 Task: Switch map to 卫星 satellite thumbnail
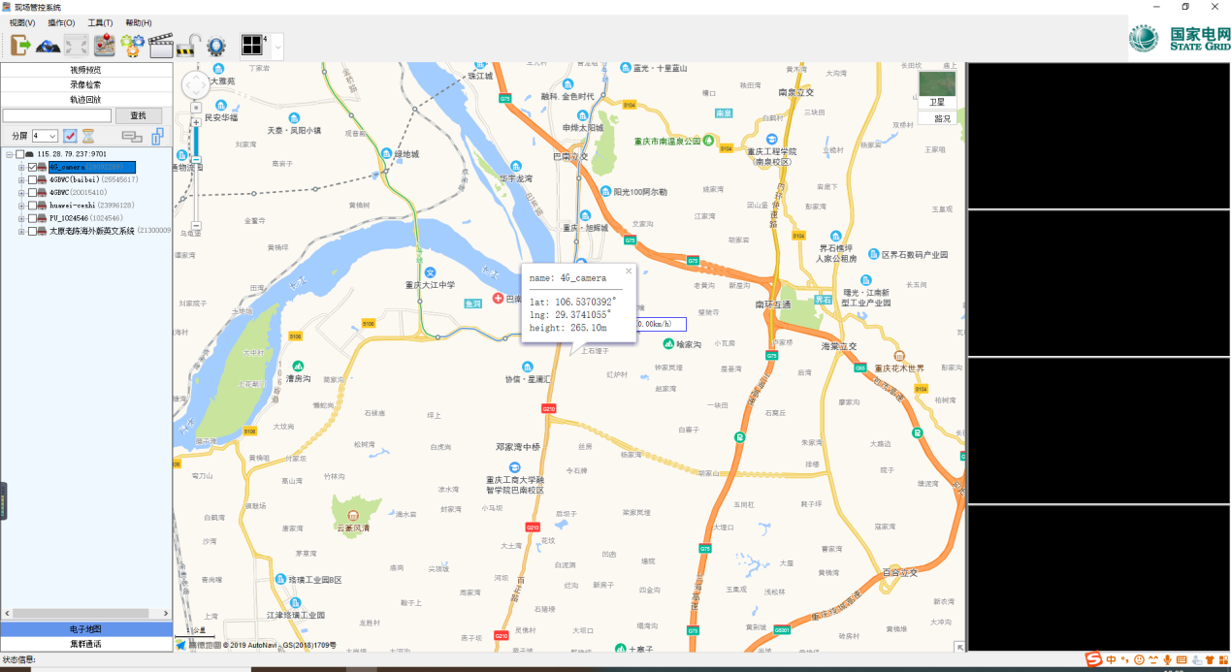click(x=937, y=85)
